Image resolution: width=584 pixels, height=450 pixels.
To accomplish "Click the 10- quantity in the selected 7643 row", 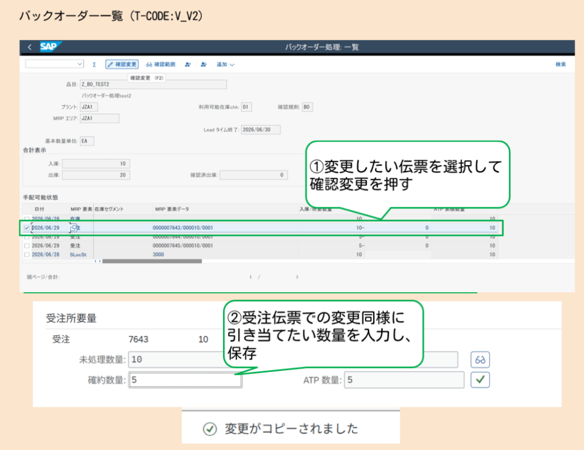I will (x=360, y=228).
